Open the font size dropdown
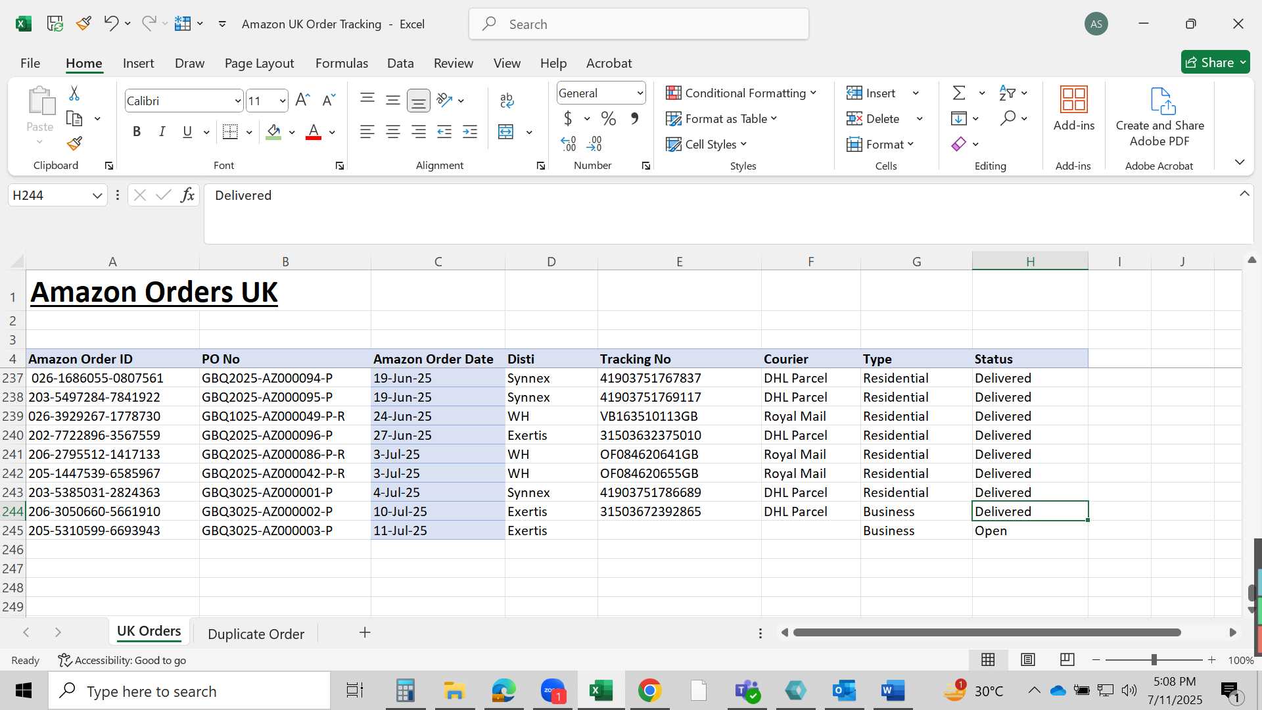 pos(283,101)
